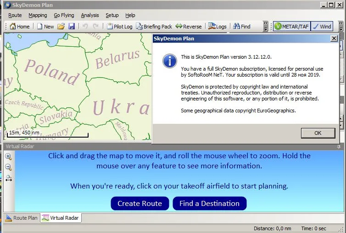This screenshot has height=233, width=346.
Task: Click the version text in dialog
Action: tap(226, 57)
